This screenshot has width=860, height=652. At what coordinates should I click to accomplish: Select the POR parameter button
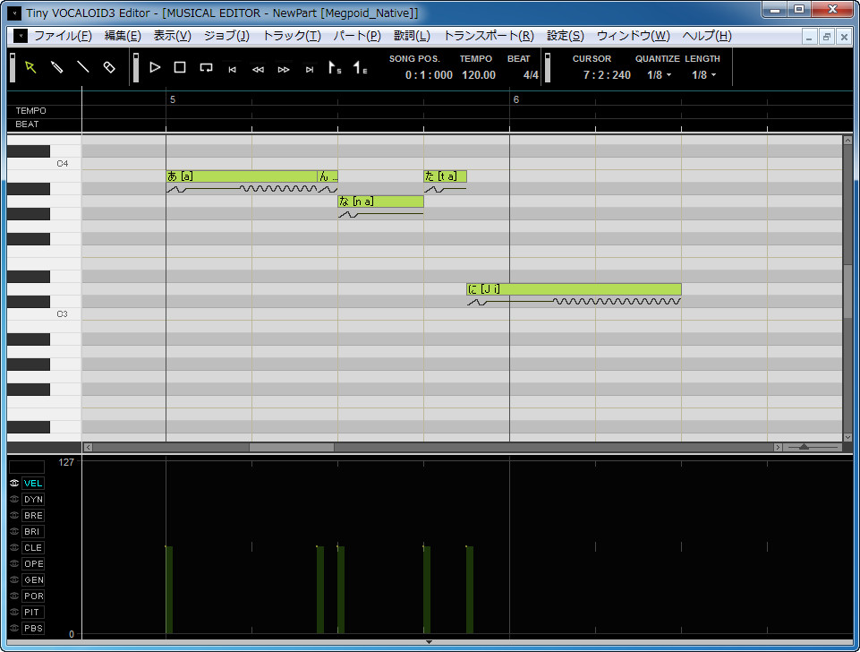coord(33,596)
